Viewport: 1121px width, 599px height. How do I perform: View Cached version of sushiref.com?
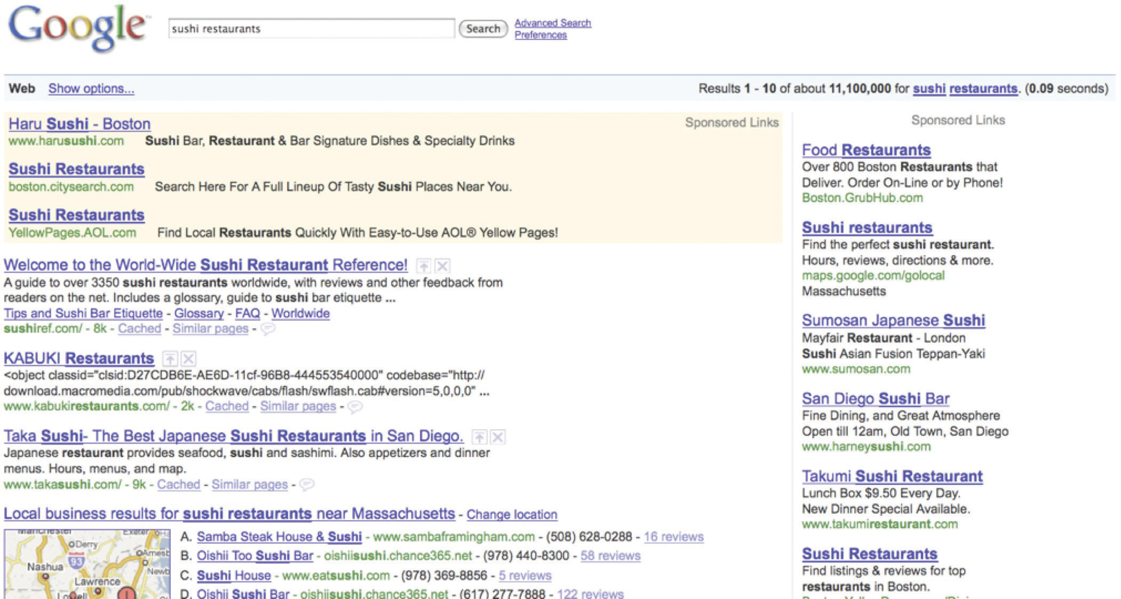(139, 329)
